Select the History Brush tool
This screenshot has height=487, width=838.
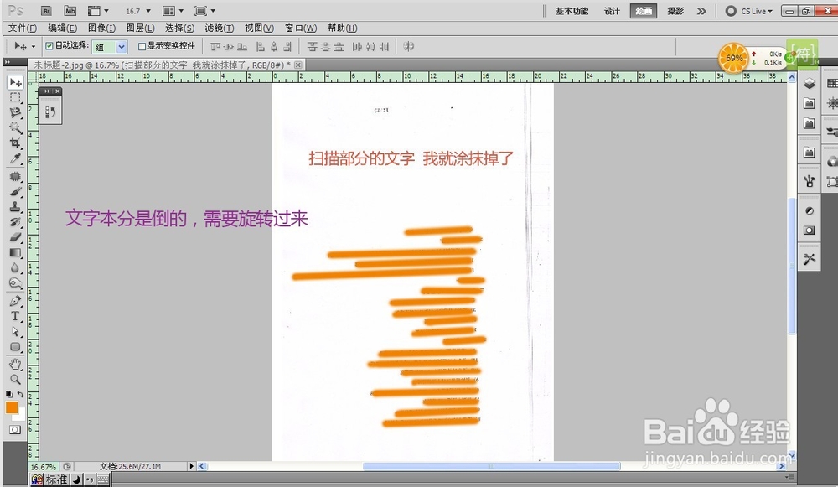tap(15, 222)
